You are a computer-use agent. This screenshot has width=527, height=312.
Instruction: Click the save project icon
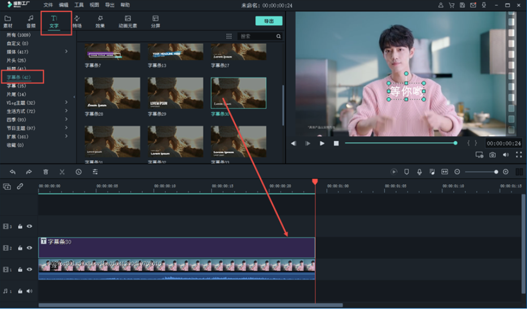pyautogui.click(x=462, y=5)
